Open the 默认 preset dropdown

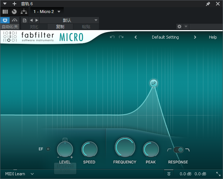[69, 20]
